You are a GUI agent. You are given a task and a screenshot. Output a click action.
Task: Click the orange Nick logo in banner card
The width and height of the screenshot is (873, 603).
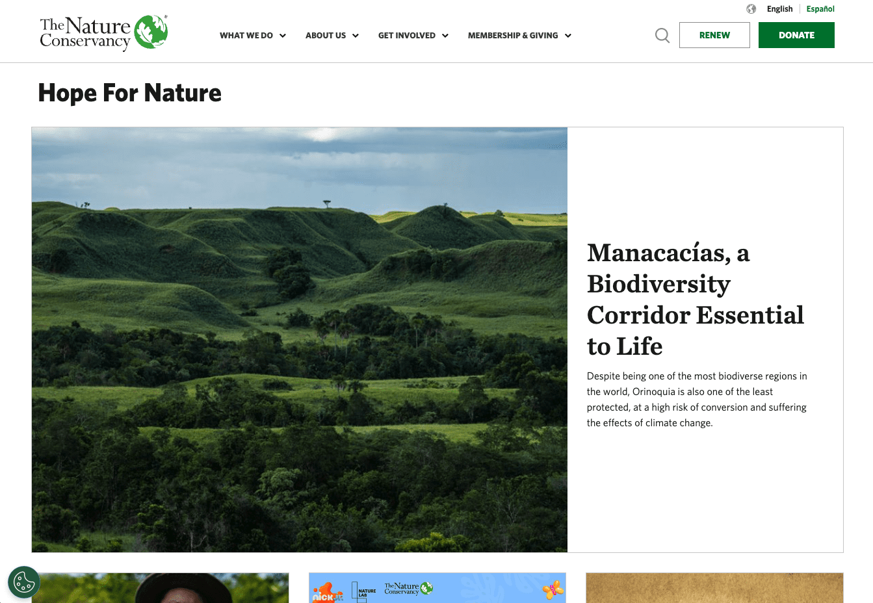coord(327,593)
